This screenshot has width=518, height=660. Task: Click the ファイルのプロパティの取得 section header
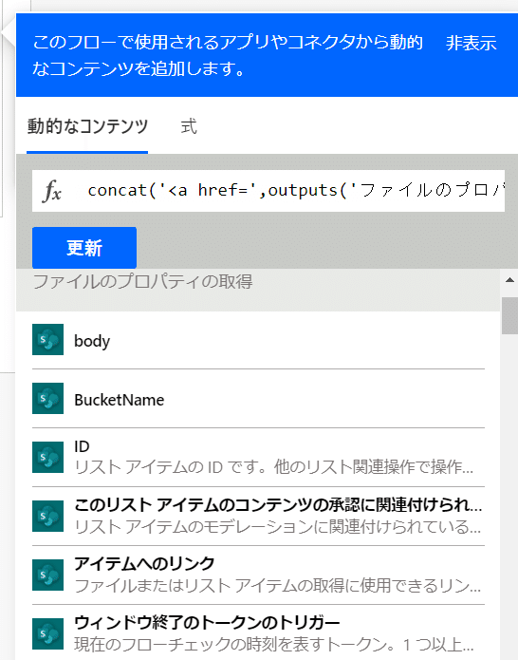[142, 282]
